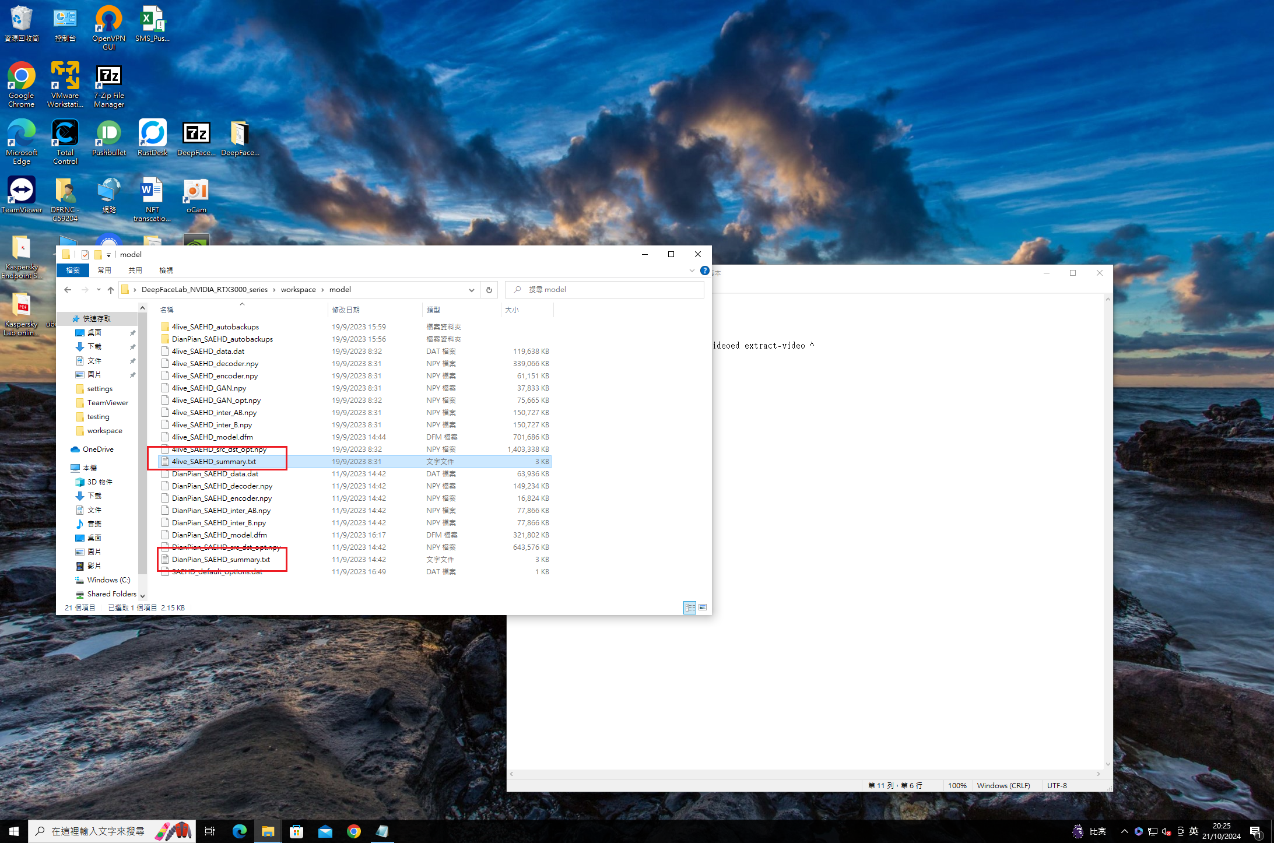Open the Kaspersky Endpoint Security desktop icon
1274x843 pixels.
click(x=22, y=256)
